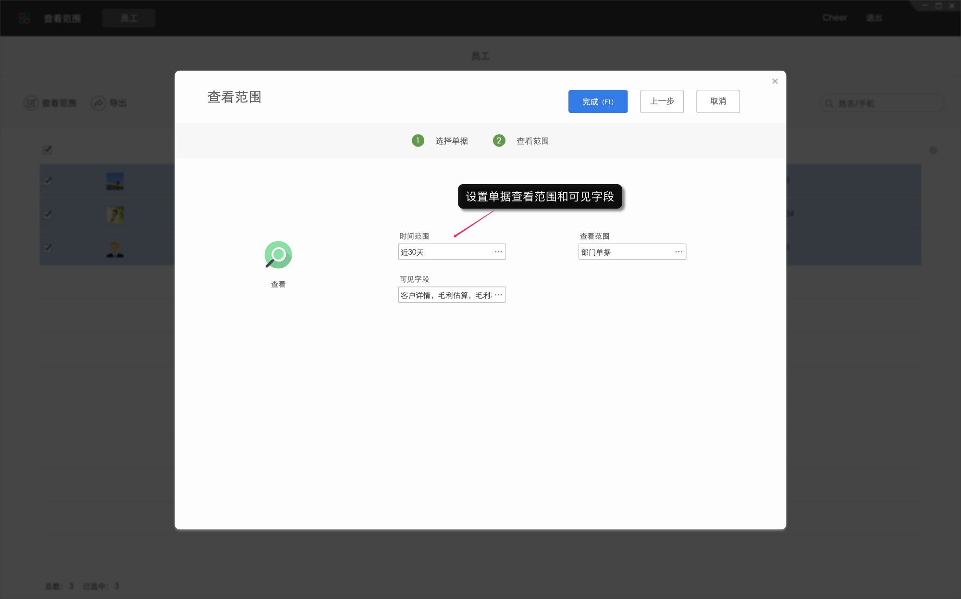This screenshot has width=961, height=599.
Task: Click 退出 in the top menu bar
Action: pos(874,17)
